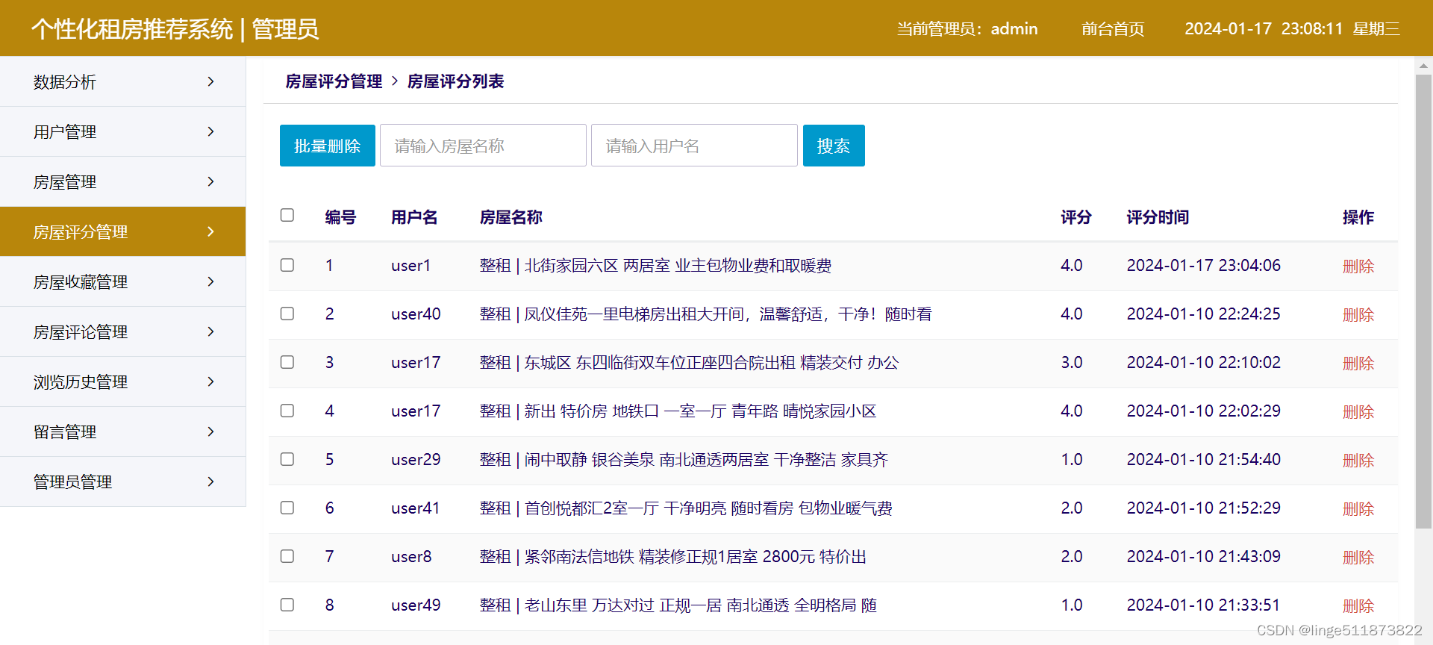Expand the 房屋管理 menu chevron
Viewport: 1433px width, 645px height.
pyautogui.click(x=210, y=181)
